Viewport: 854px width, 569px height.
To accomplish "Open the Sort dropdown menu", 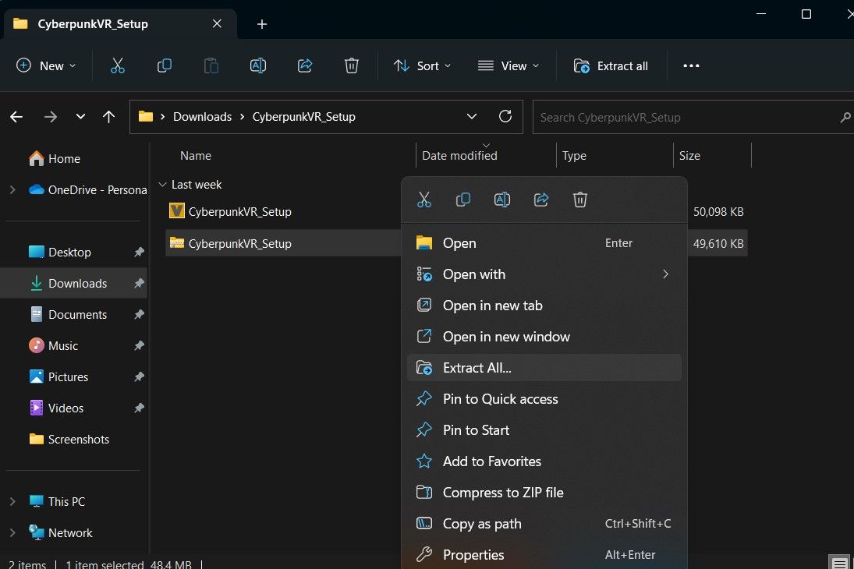I will pos(423,65).
